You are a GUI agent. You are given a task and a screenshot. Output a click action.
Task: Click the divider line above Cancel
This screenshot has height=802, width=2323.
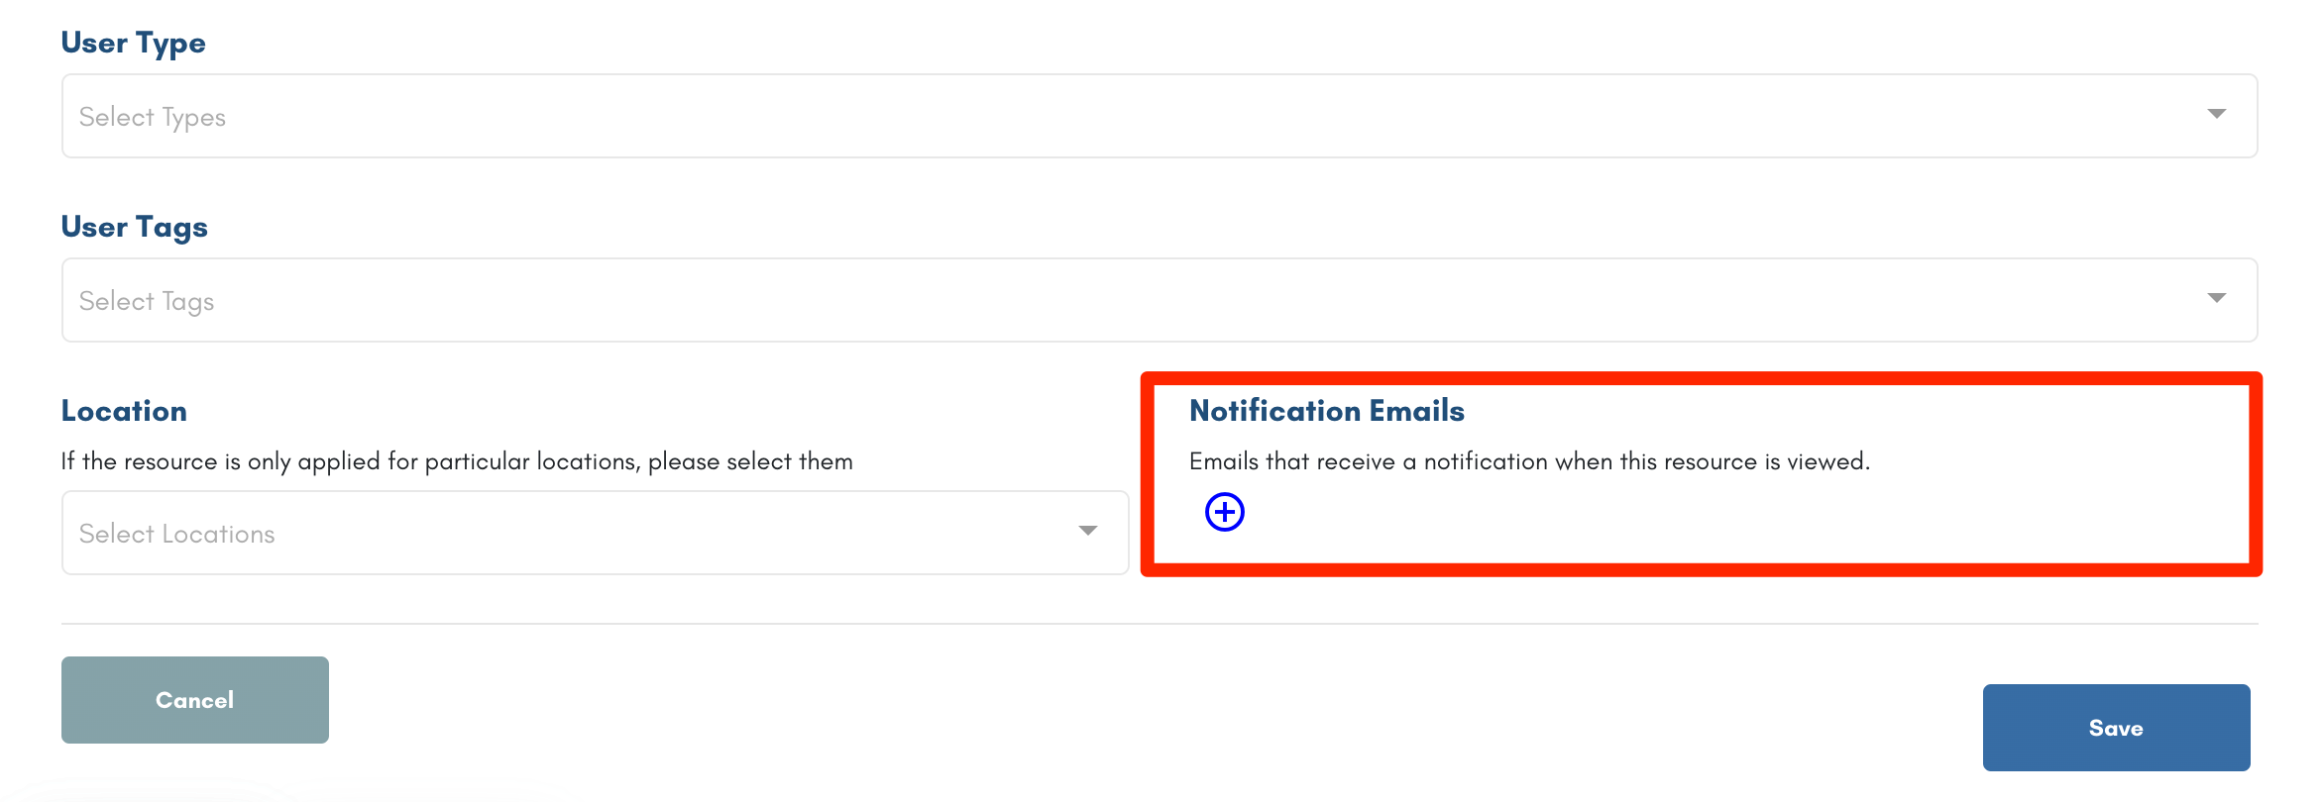pyautogui.click(x=1160, y=624)
